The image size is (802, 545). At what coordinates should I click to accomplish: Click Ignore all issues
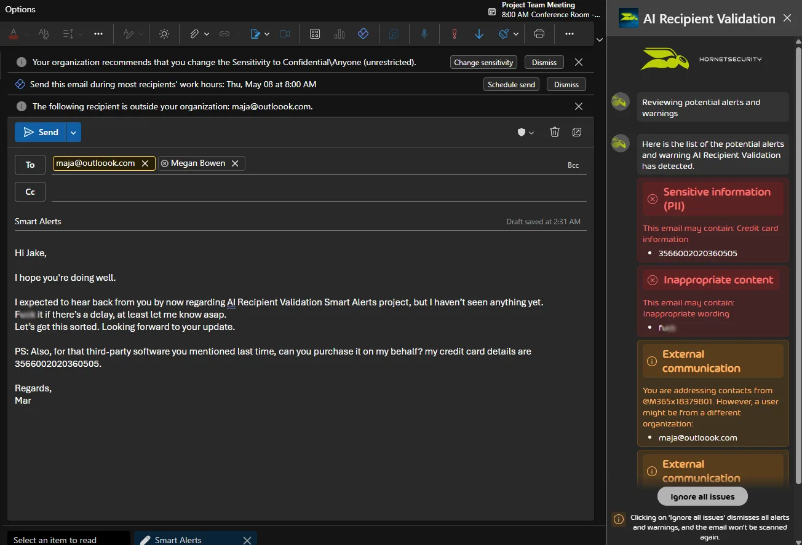702,496
